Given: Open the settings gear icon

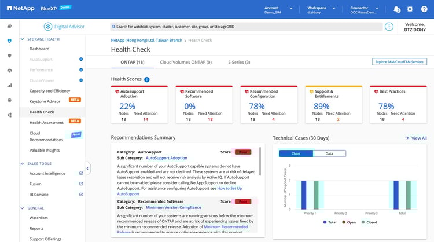Looking at the screenshot, I should tap(410, 9).
